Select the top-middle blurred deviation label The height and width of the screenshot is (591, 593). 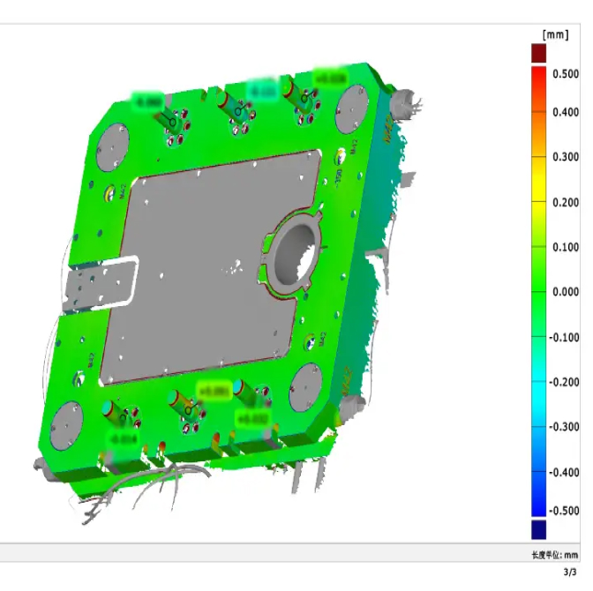coord(262,88)
